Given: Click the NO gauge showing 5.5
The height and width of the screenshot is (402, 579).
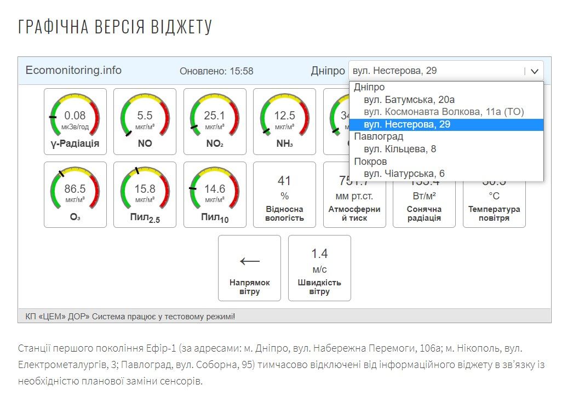Looking at the screenshot, I should [145, 122].
